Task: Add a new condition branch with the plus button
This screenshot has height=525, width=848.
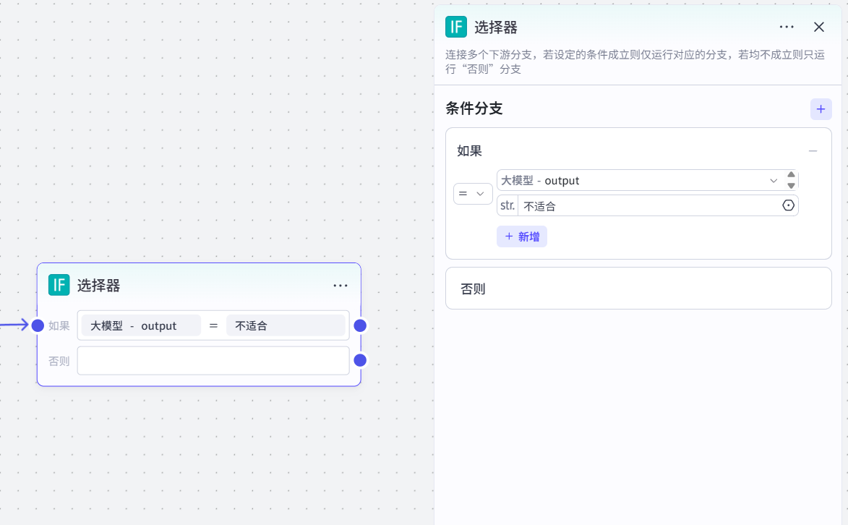Action: pos(821,108)
